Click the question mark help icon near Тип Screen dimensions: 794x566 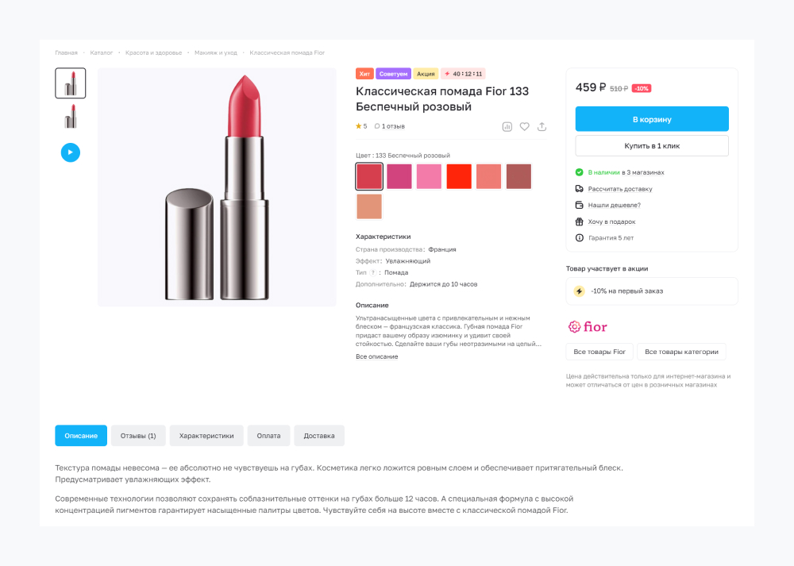click(373, 272)
